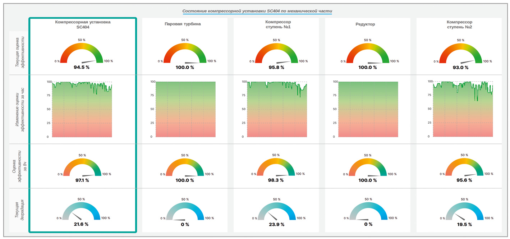Open the Компрессор ступень №2 hourly trend chart
This screenshot has height=239, width=510.
pyautogui.click(x=463, y=109)
